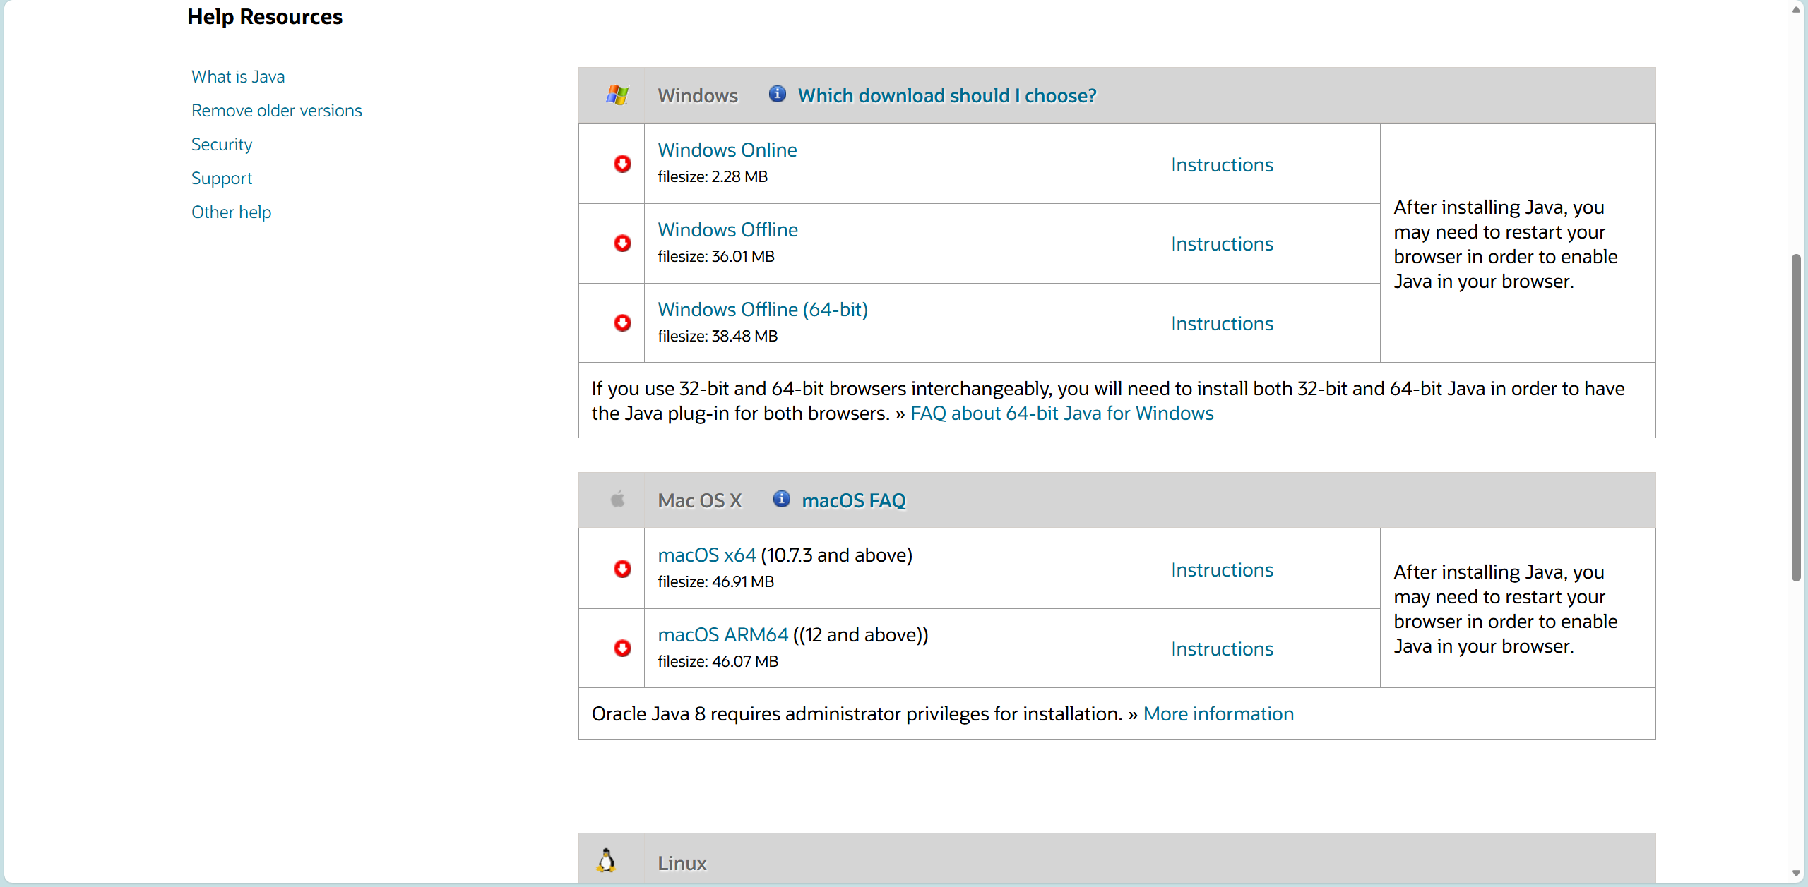View Instructions for macOS x64

click(1223, 570)
